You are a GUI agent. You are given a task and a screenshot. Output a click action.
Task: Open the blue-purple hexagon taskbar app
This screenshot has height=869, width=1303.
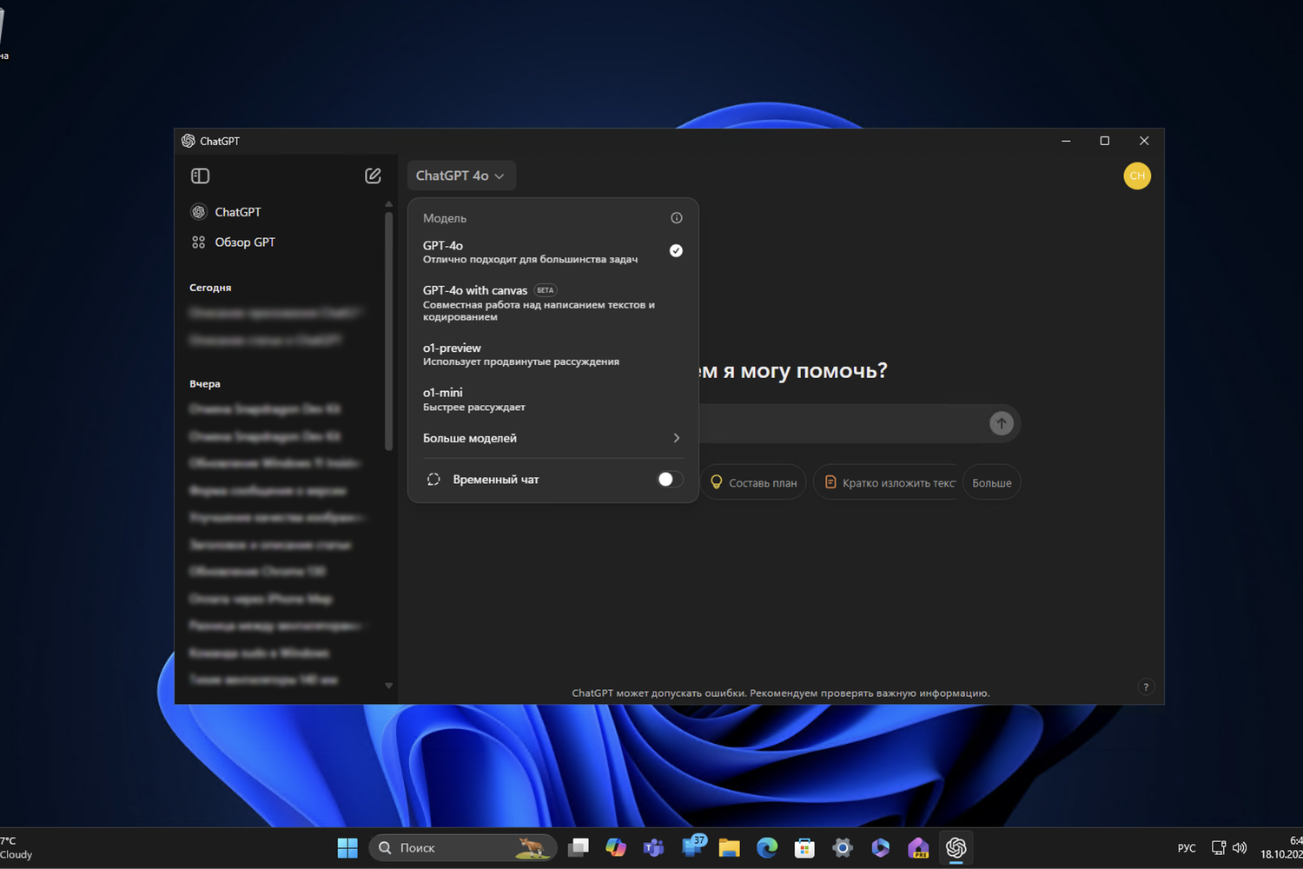(x=880, y=847)
